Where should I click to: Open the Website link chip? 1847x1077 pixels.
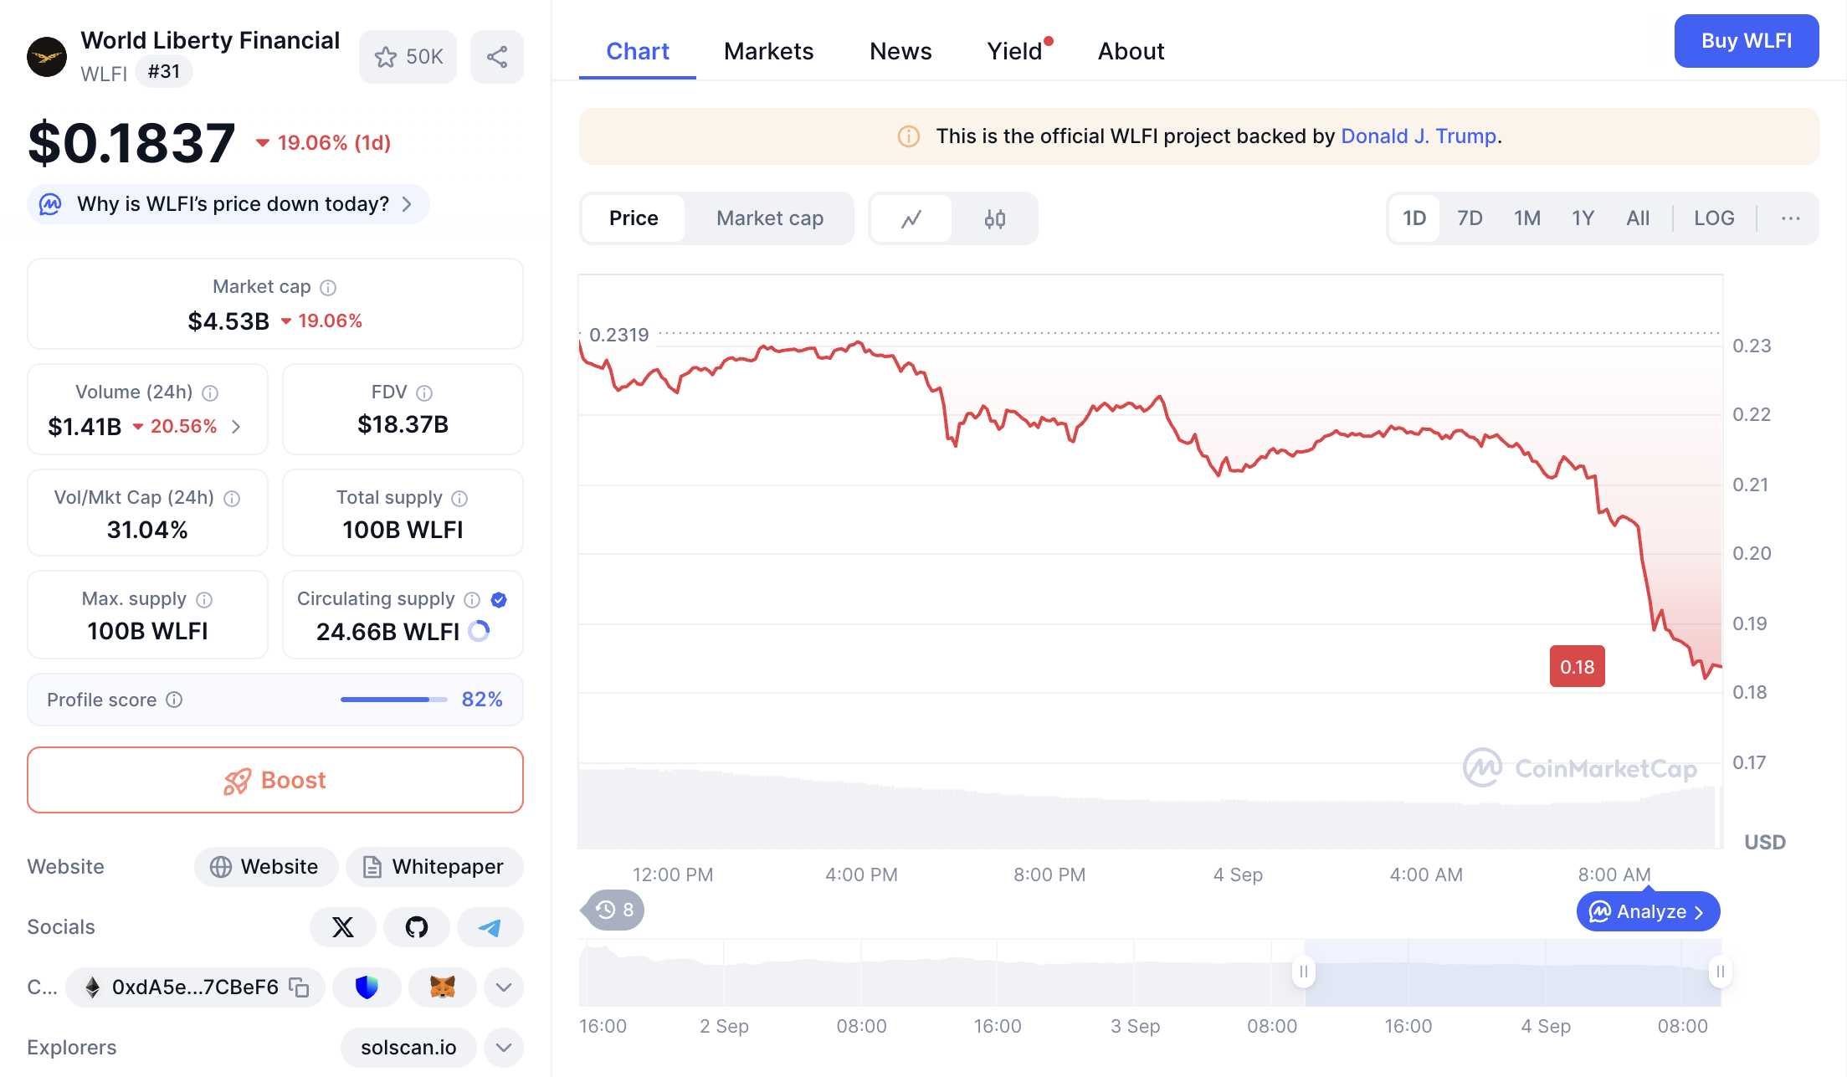(266, 867)
